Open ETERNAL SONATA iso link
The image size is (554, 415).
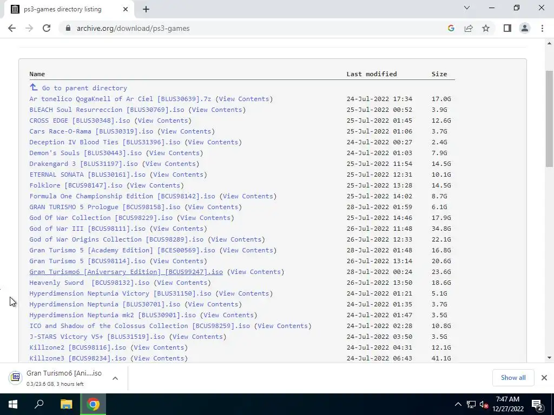coord(87,175)
